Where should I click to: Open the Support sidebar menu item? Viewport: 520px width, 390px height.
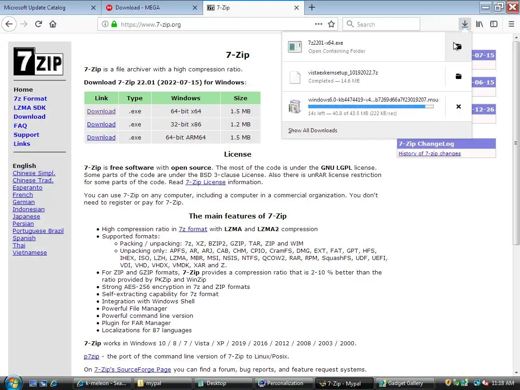point(26,135)
